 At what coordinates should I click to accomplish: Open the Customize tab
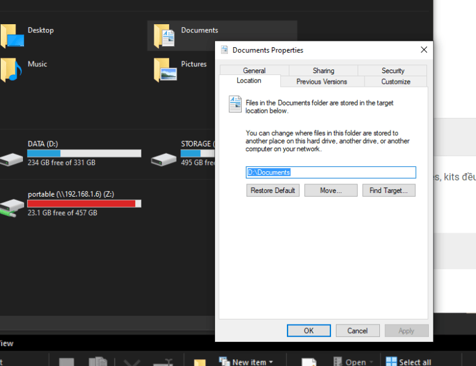[395, 81]
